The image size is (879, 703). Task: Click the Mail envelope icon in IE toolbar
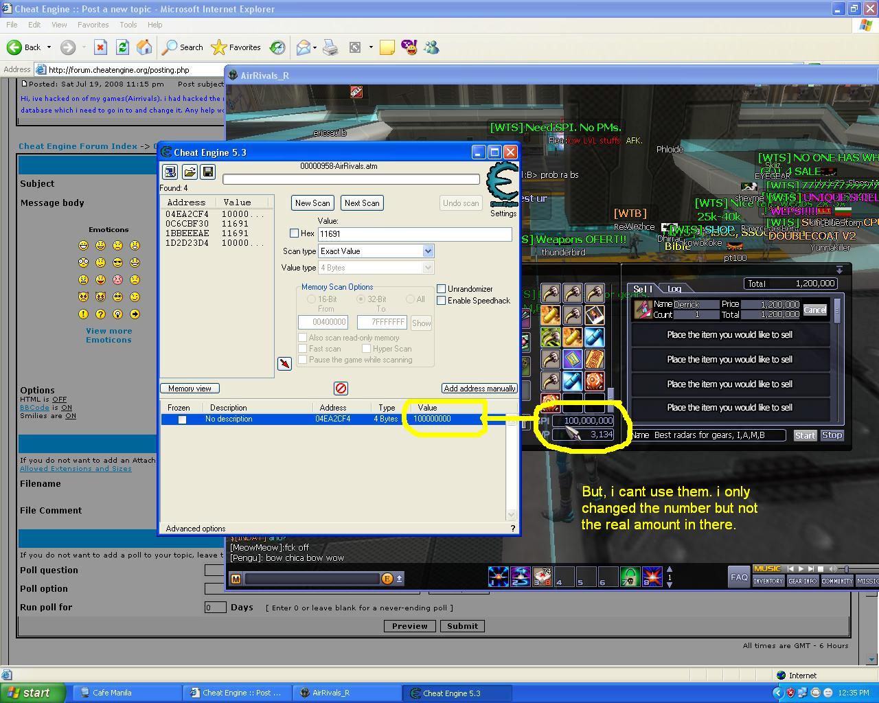[303, 47]
